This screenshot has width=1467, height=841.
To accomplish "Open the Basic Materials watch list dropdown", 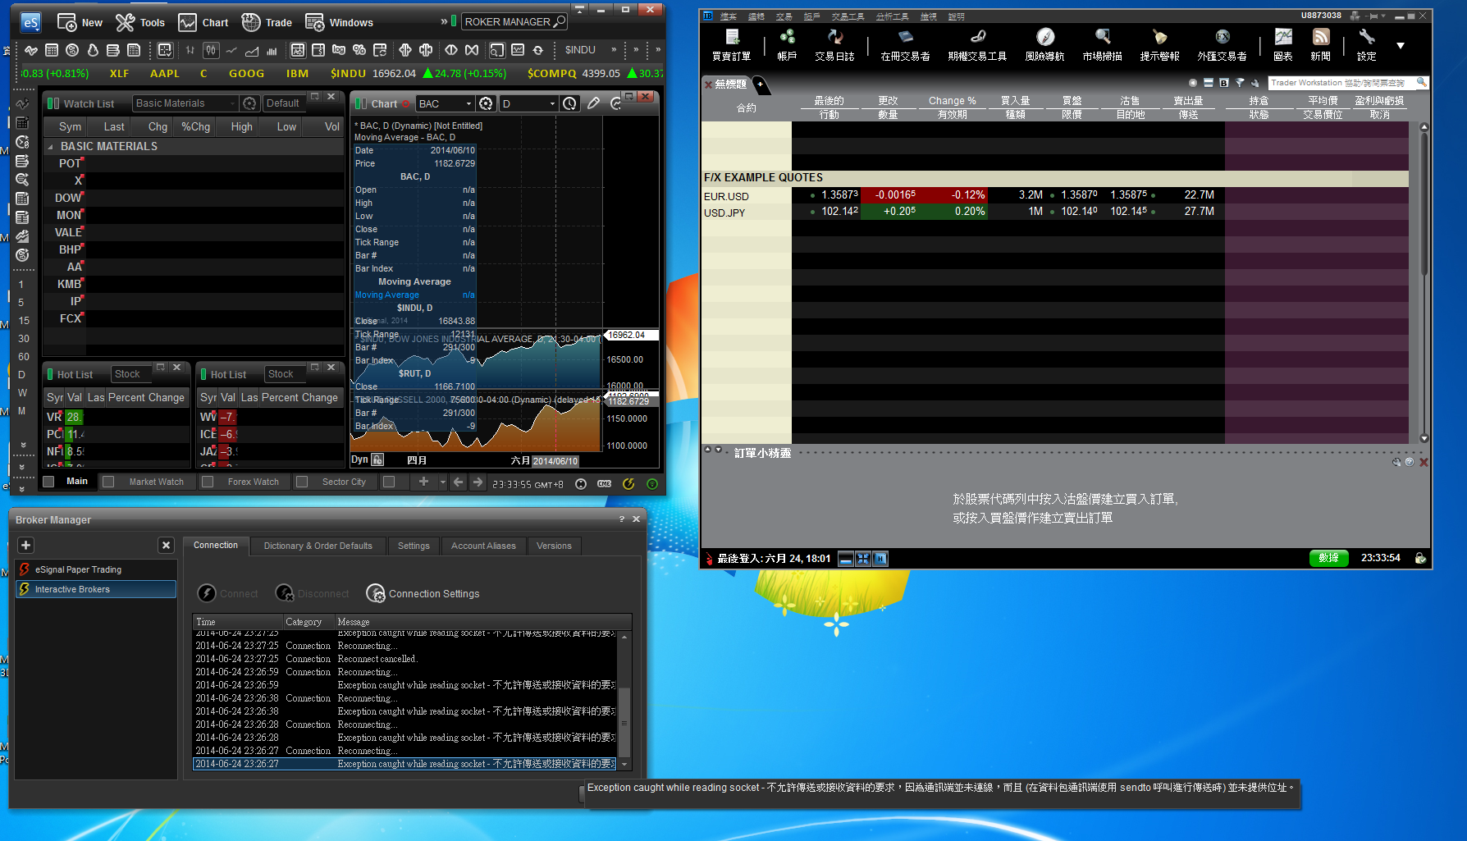I will point(185,103).
